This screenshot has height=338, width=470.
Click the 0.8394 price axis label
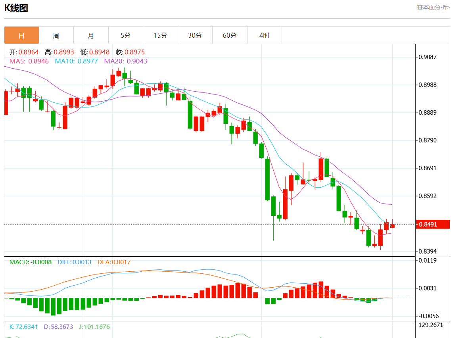428,252
